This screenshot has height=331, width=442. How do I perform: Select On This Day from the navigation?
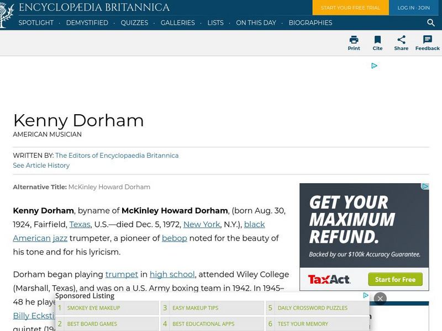tap(256, 23)
